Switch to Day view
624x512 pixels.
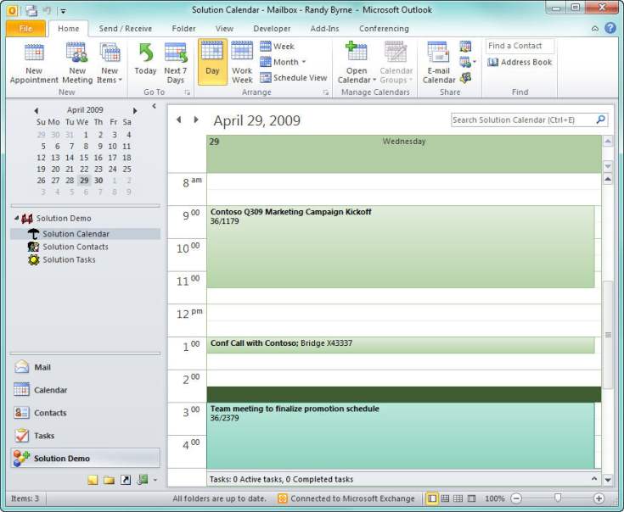click(x=212, y=62)
